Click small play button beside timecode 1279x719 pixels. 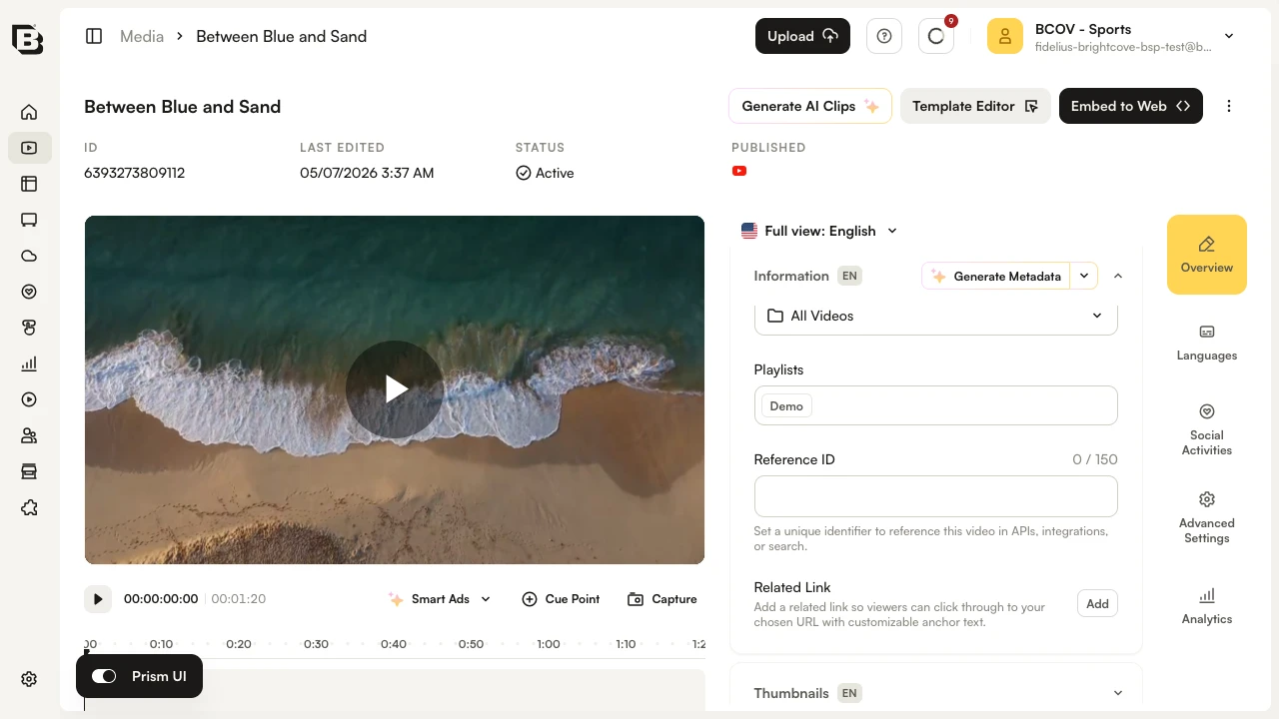(98, 599)
